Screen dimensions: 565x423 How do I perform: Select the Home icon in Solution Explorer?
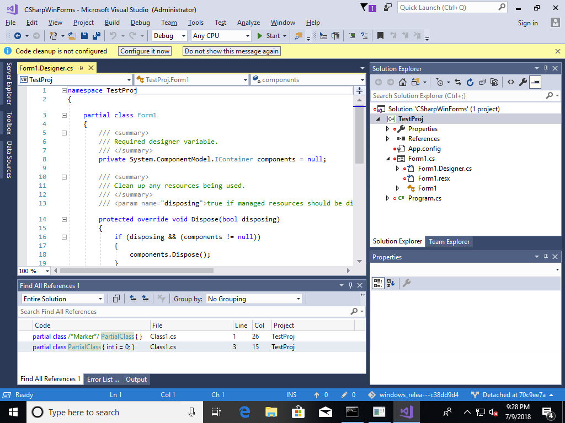point(402,82)
